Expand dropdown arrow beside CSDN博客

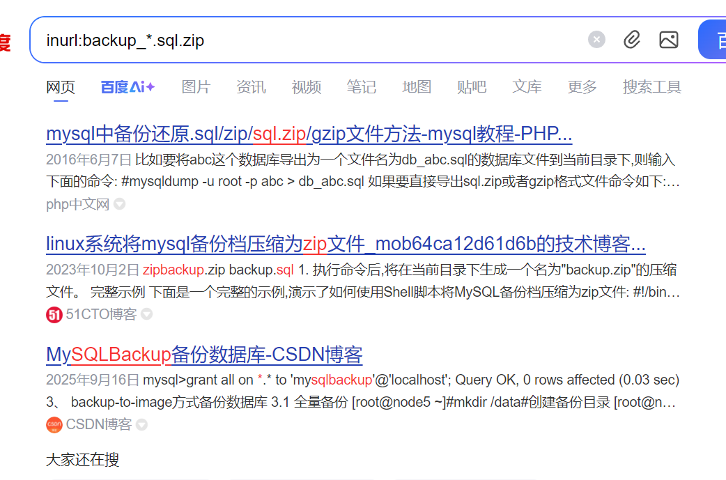141,424
